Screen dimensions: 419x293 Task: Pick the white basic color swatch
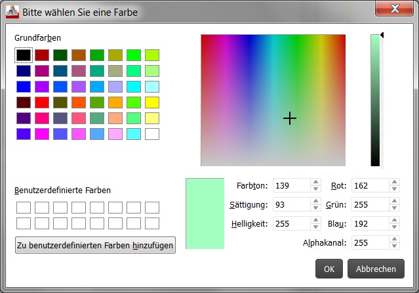pos(151,134)
